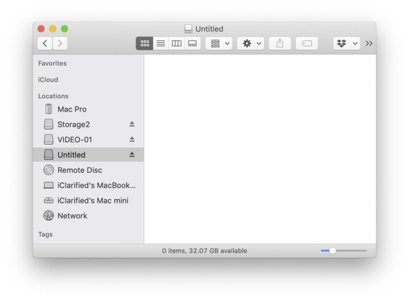
Task: Switch to gallery view
Action: [x=192, y=43]
